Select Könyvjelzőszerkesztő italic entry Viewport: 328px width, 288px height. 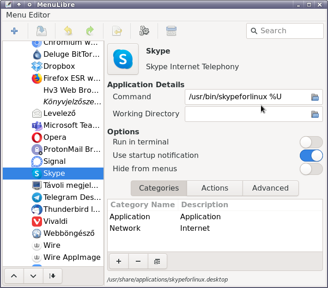pos(53,102)
